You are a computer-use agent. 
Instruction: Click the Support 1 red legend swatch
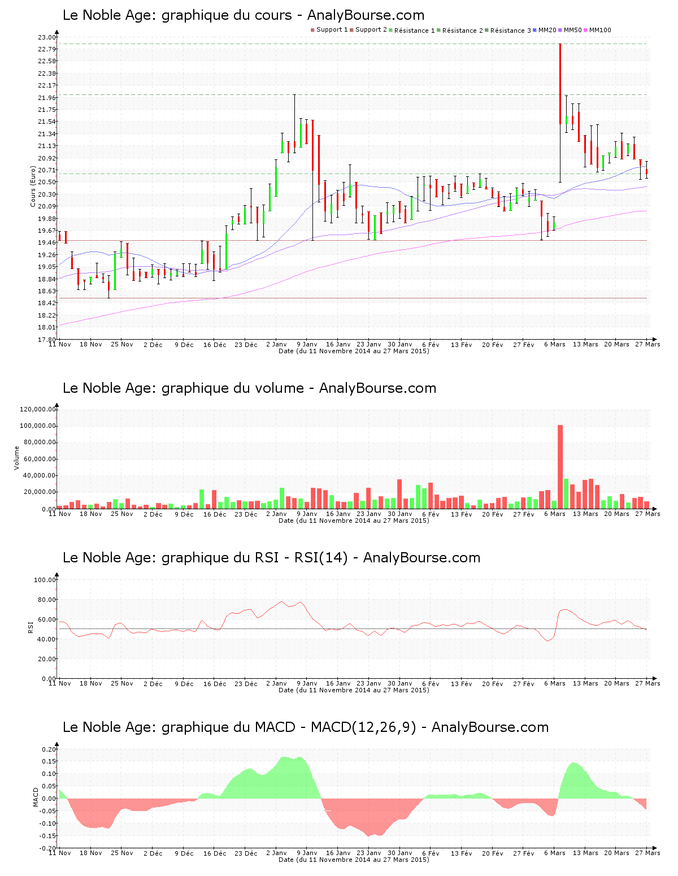(312, 30)
